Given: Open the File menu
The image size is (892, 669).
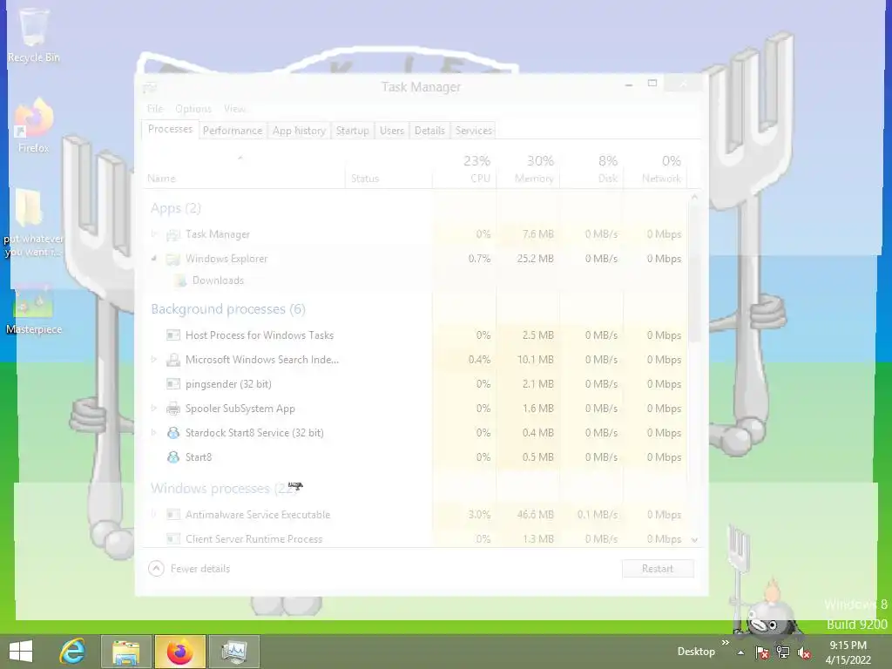Looking at the screenshot, I should tap(155, 109).
